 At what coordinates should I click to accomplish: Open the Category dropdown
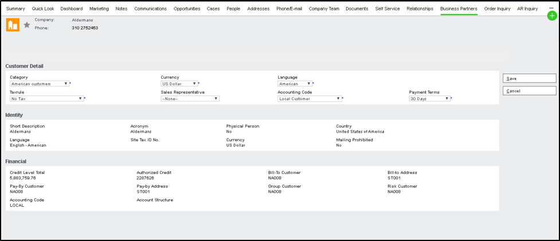[39, 84]
